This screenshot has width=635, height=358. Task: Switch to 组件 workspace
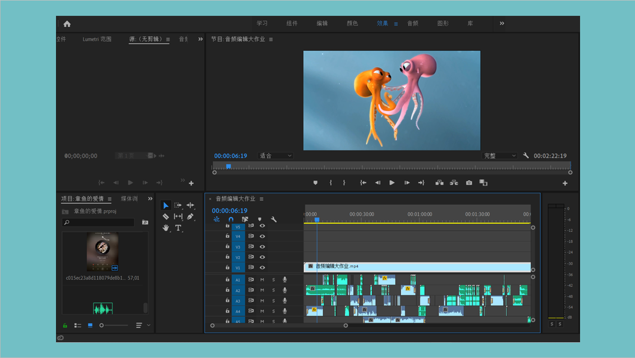292,23
